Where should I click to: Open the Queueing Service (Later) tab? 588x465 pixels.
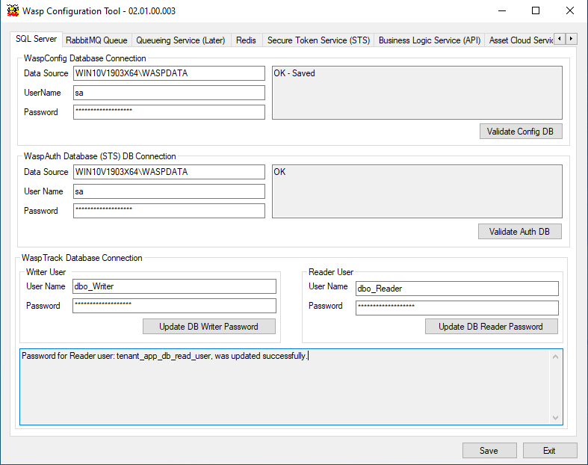pos(180,40)
